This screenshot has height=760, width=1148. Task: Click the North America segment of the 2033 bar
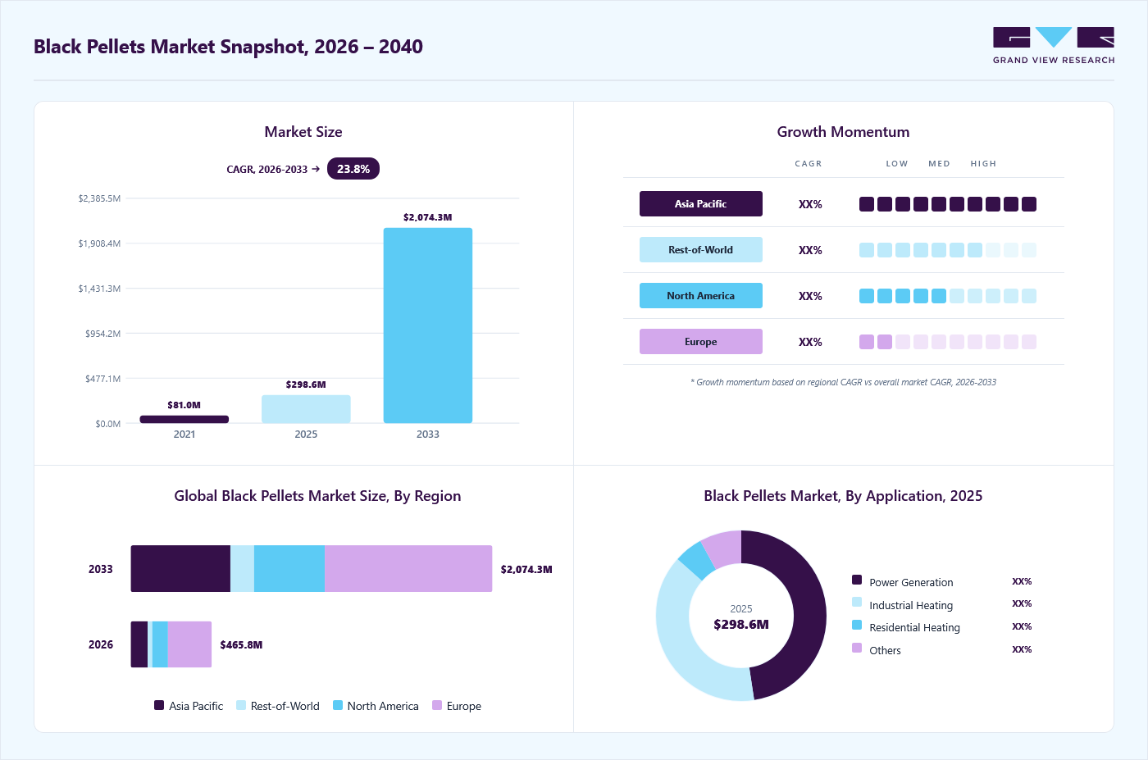(289, 568)
